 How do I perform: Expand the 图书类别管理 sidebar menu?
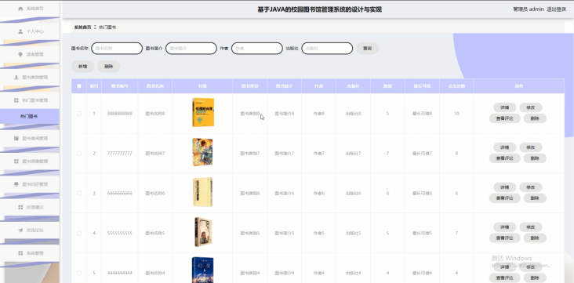point(30,78)
